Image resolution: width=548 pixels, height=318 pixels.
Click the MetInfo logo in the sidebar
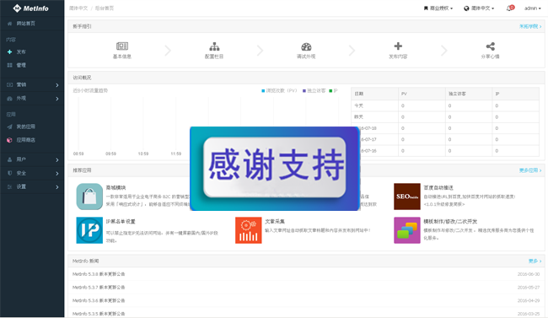click(30, 8)
